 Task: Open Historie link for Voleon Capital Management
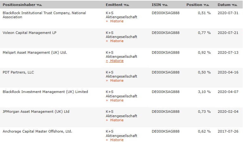coord(117,41)
